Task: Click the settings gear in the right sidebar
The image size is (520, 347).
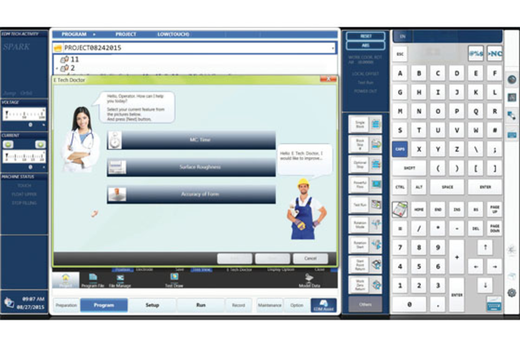Action: (512, 293)
